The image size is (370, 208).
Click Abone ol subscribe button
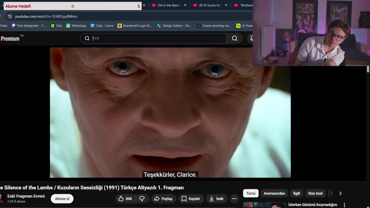(x=62, y=199)
